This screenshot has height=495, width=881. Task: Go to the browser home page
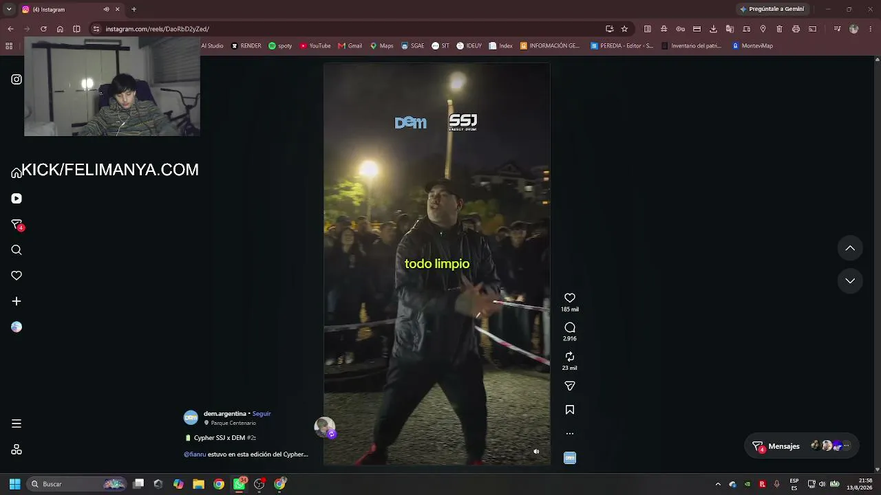(x=60, y=29)
